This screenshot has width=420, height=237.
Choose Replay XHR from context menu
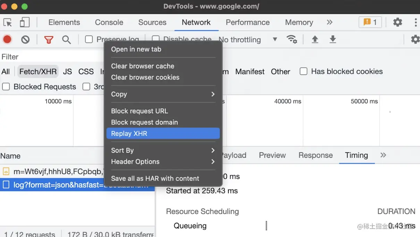(163, 133)
